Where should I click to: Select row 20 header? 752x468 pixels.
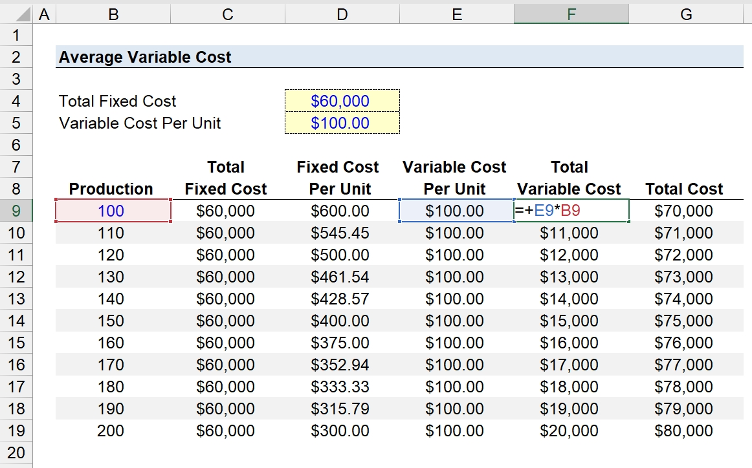(x=16, y=452)
